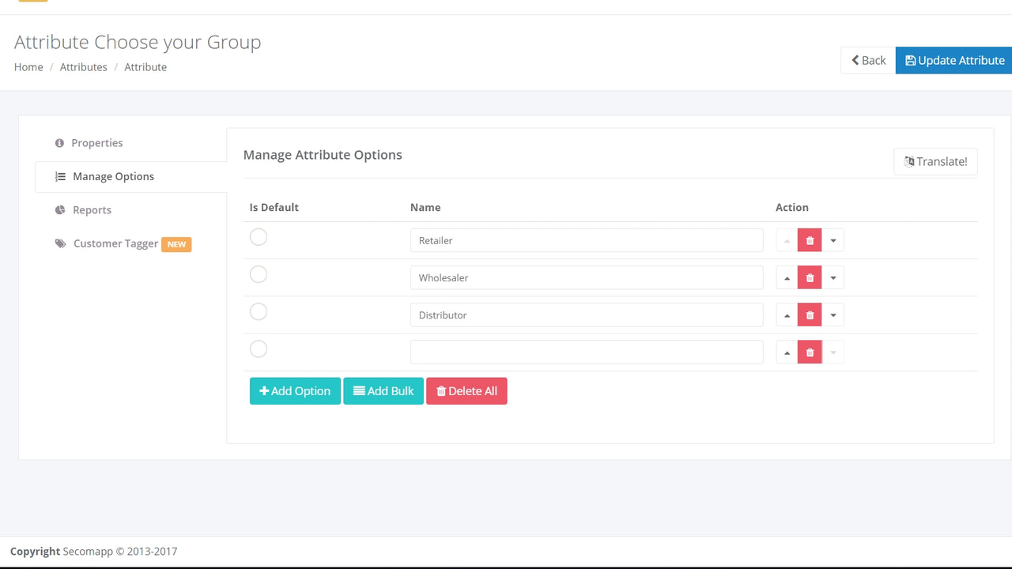Image resolution: width=1012 pixels, height=569 pixels.
Task: Mark Wholesaler as default
Action: click(x=259, y=274)
